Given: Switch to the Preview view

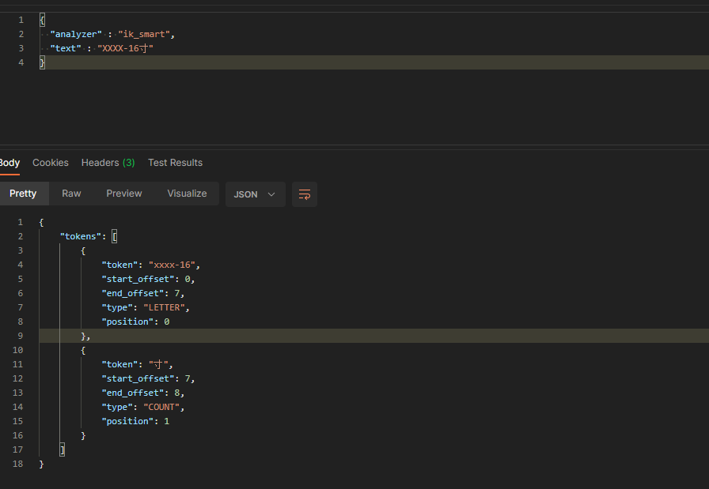Looking at the screenshot, I should (124, 194).
